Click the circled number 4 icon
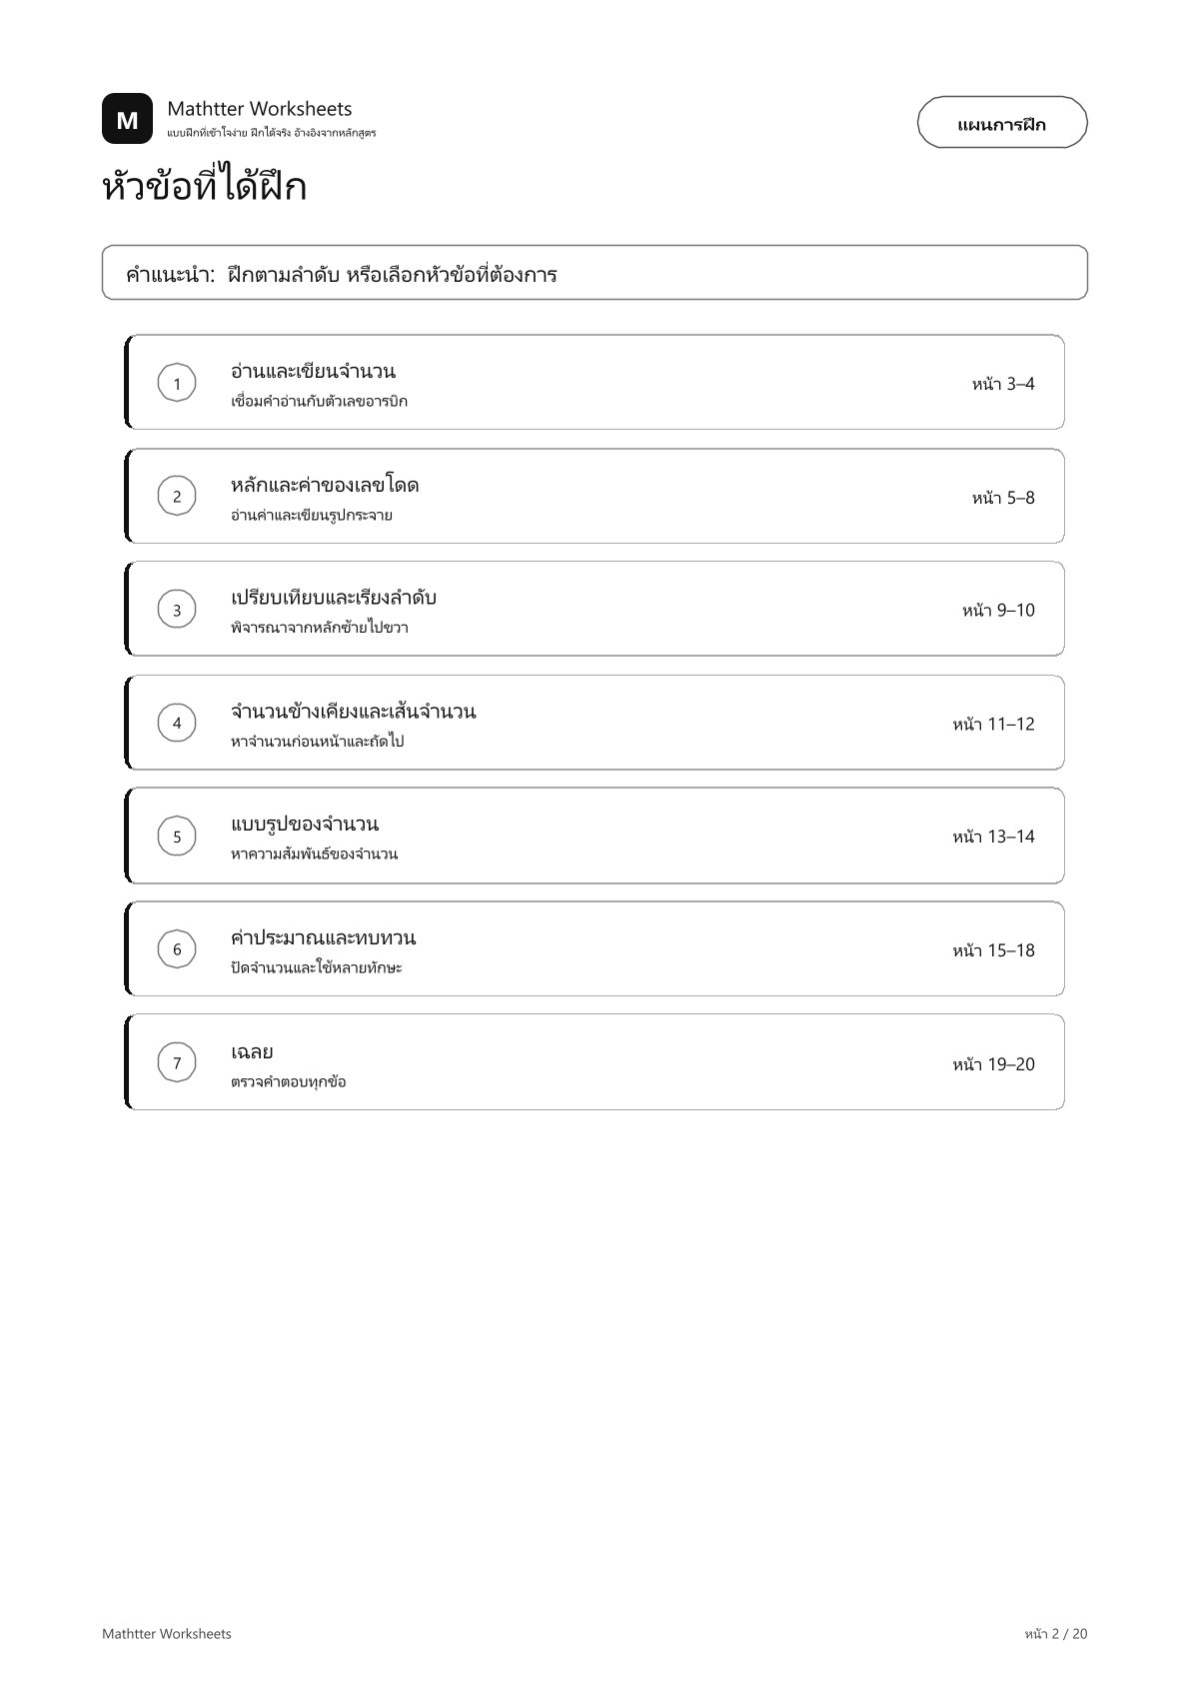Image resolution: width=1188 pixels, height=1682 pixels. pyautogui.click(x=177, y=724)
